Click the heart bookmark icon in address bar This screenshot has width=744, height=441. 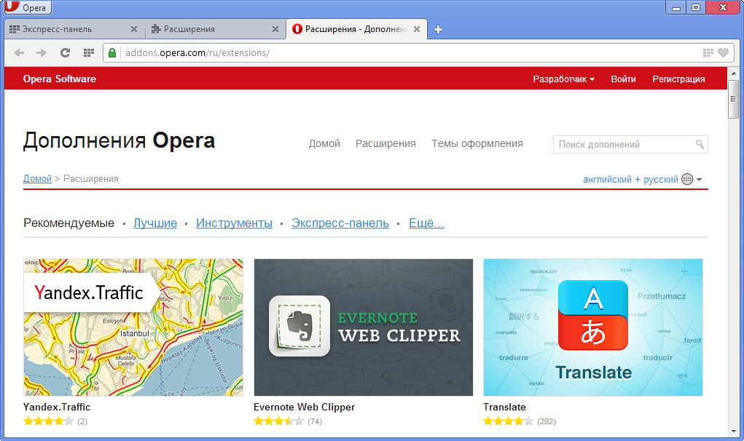tap(723, 52)
